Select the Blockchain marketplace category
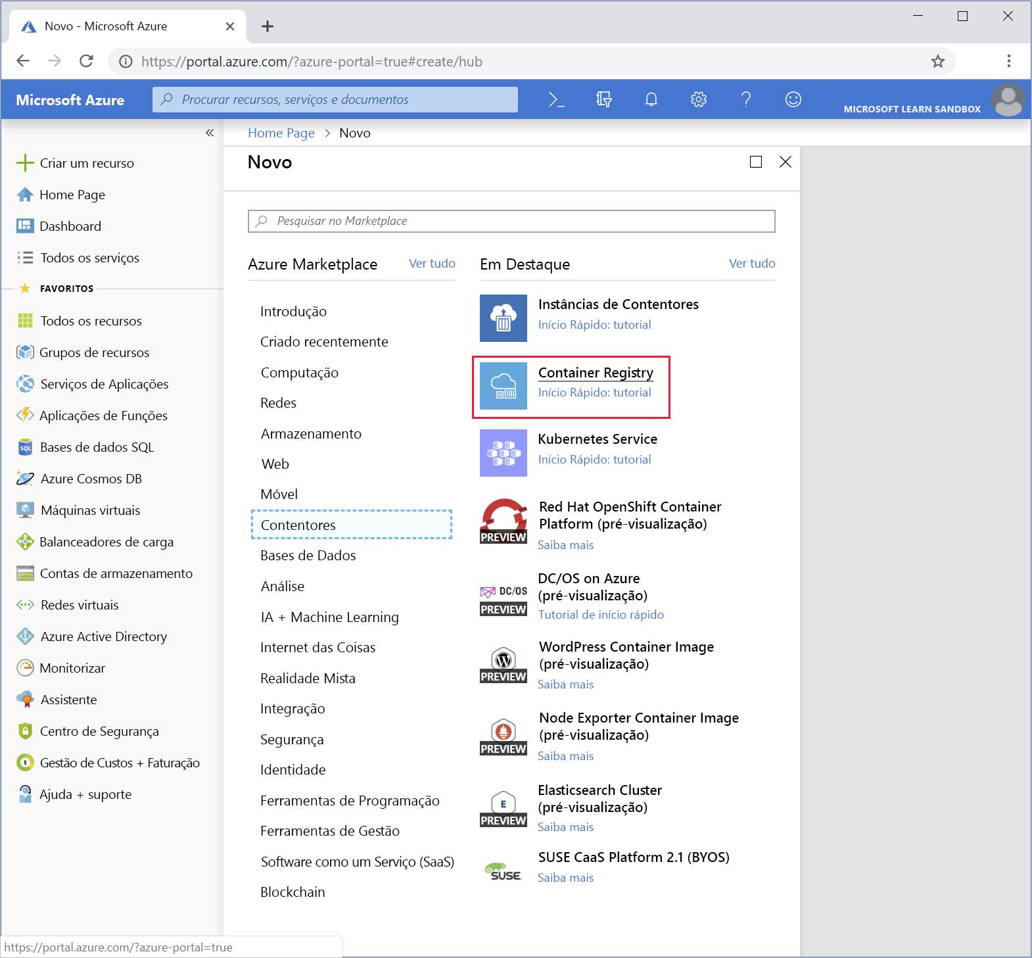The image size is (1032, 958). [293, 892]
